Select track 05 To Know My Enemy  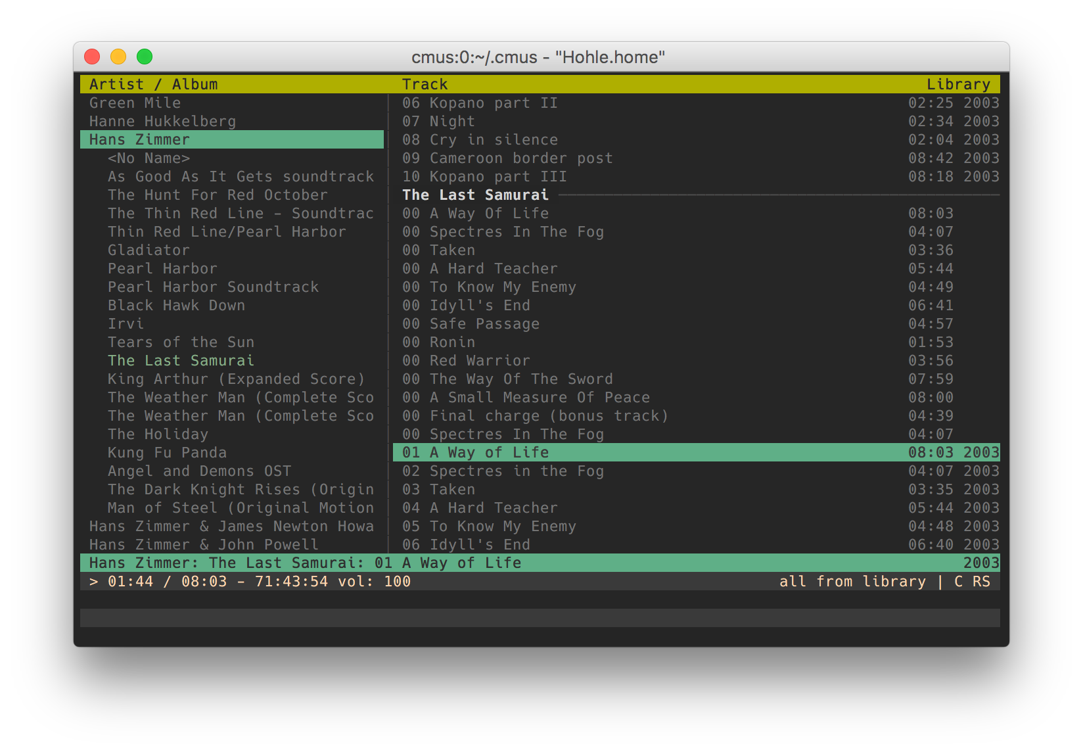(x=697, y=526)
